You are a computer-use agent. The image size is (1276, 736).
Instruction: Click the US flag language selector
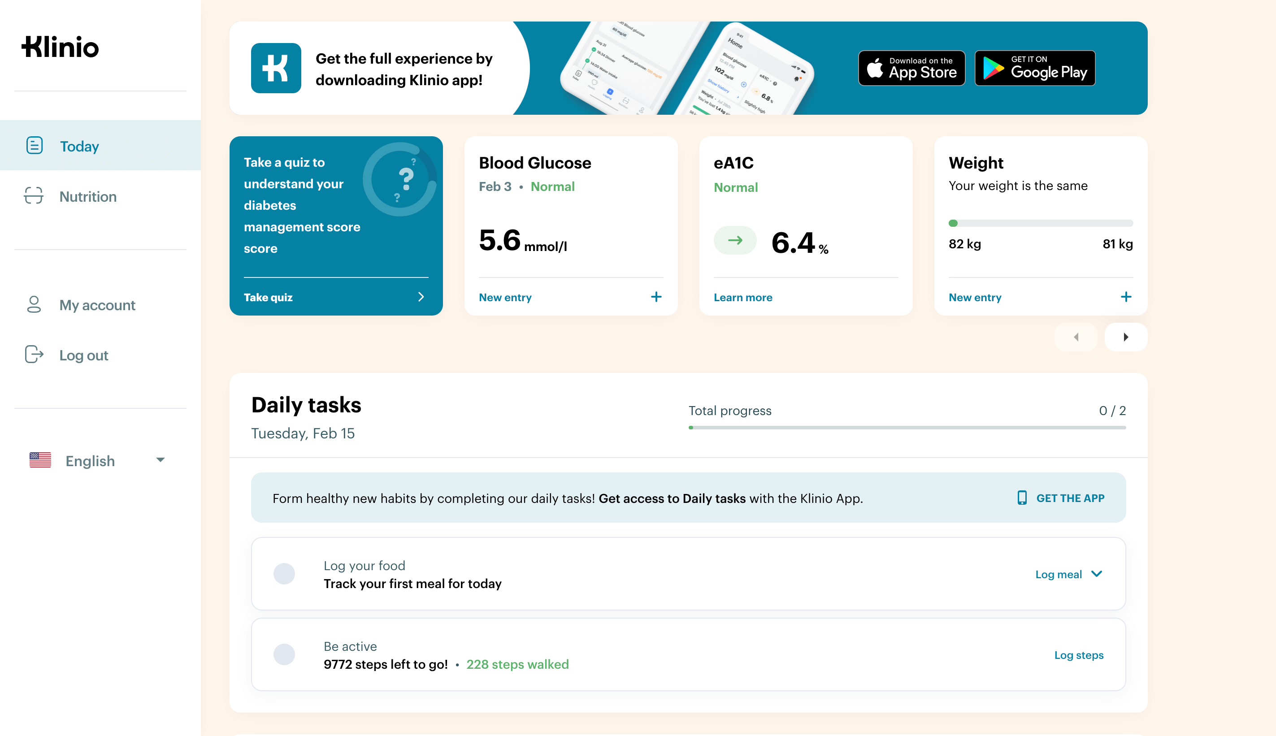(40, 460)
